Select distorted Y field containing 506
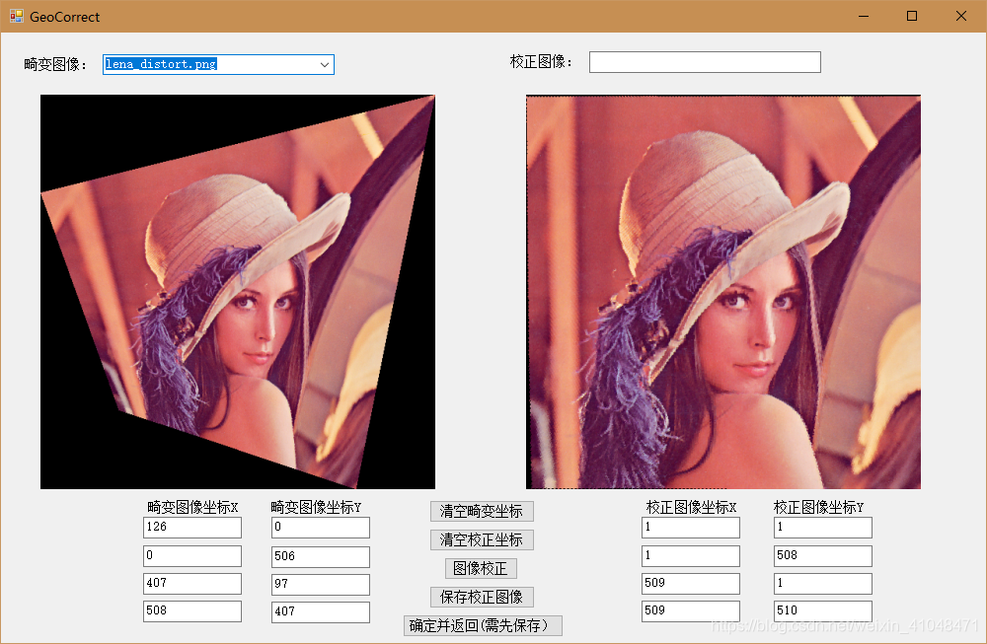The width and height of the screenshot is (987, 644). click(321, 556)
